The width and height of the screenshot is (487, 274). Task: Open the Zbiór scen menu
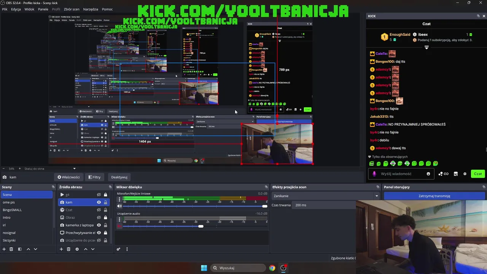pos(72,9)
